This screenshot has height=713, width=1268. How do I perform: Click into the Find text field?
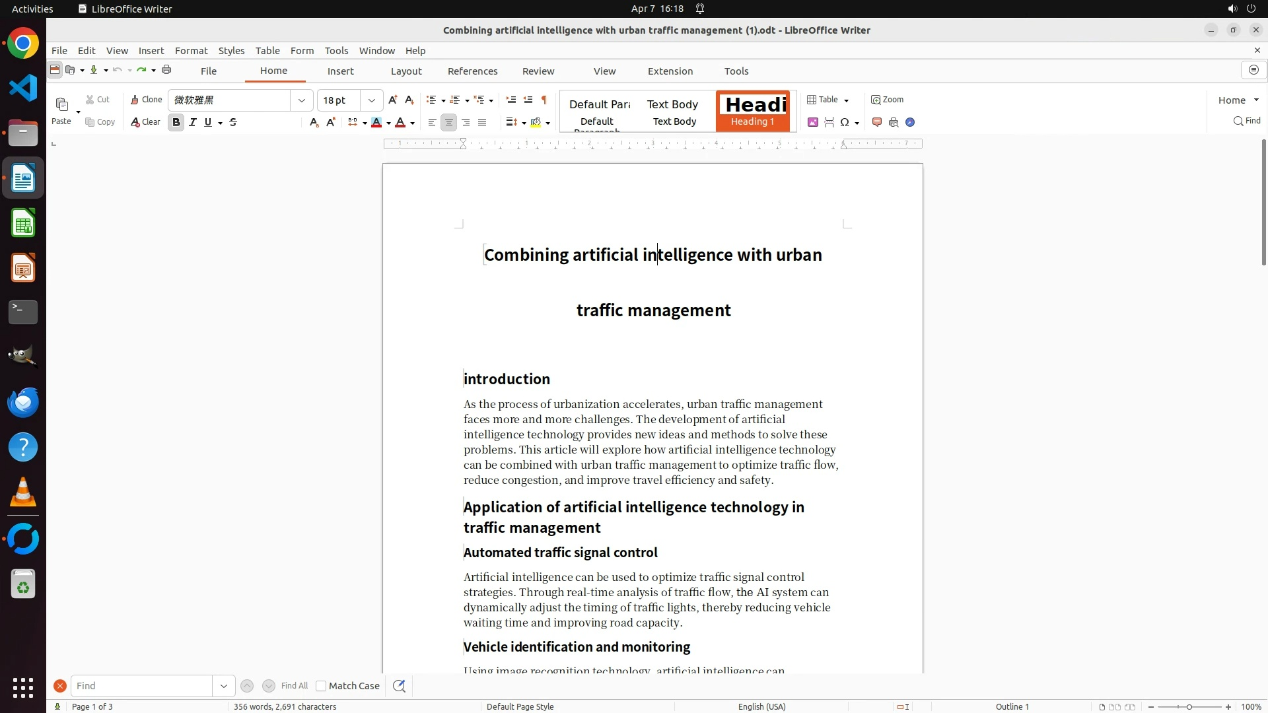click(x=142, y=686)
